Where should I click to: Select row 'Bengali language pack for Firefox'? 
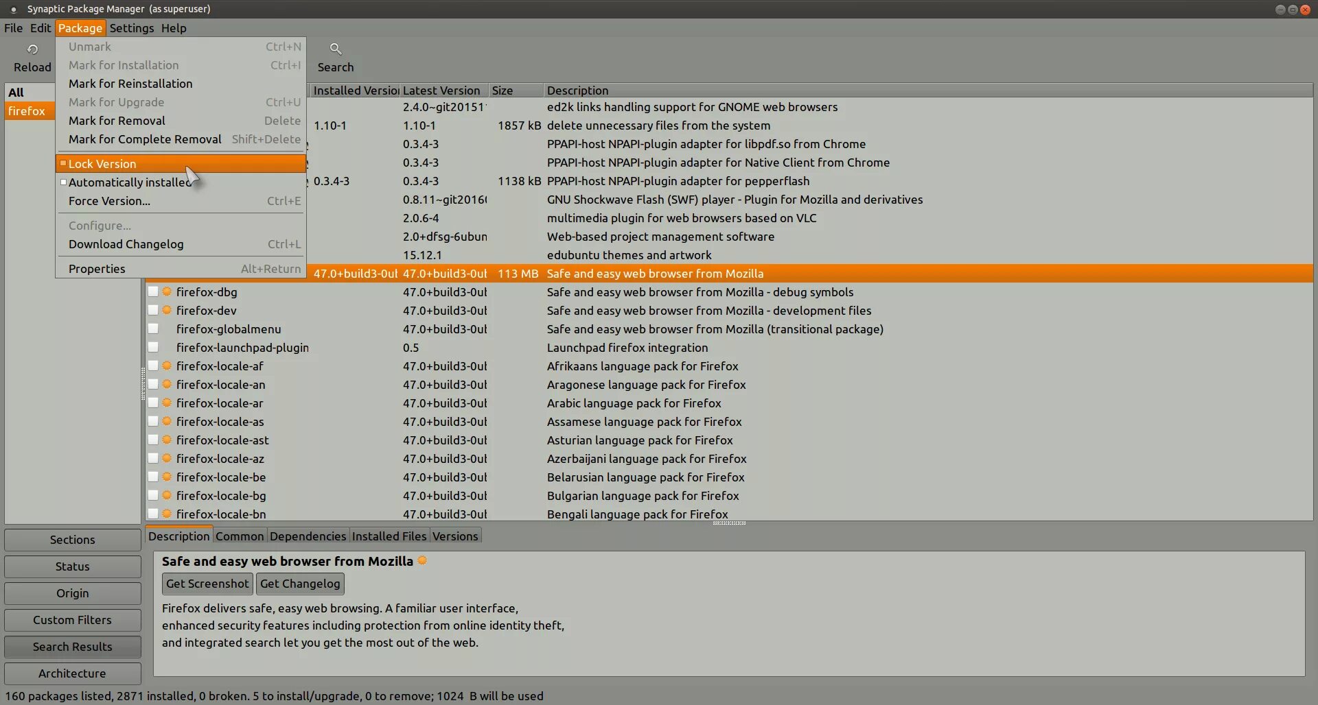tap(729, 514)
